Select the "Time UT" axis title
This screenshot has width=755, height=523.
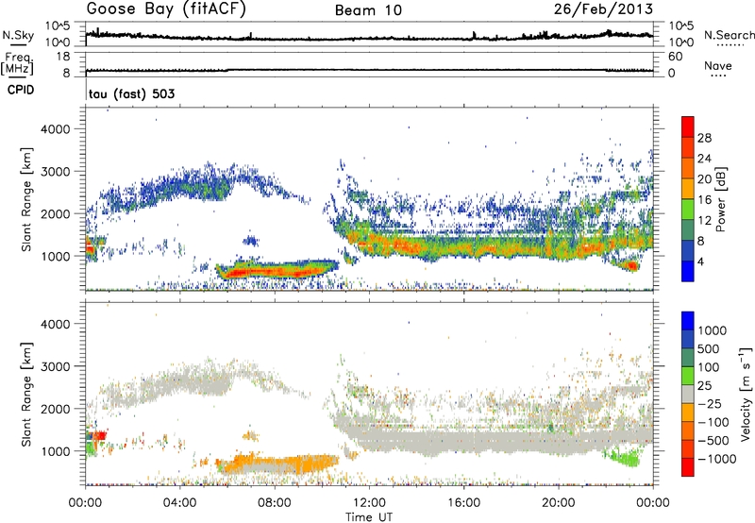pos(369,516)
